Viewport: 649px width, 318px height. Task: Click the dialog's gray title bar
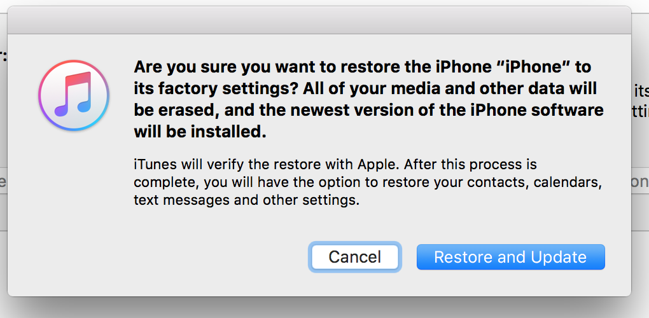[x=319, y=20]
